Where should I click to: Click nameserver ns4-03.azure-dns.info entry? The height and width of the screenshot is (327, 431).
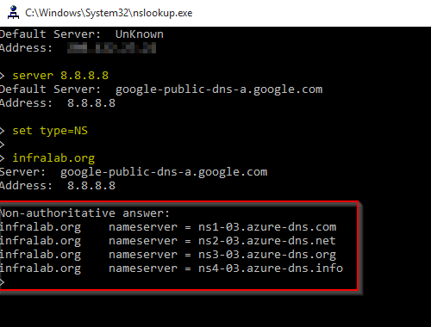coord(172,268)
